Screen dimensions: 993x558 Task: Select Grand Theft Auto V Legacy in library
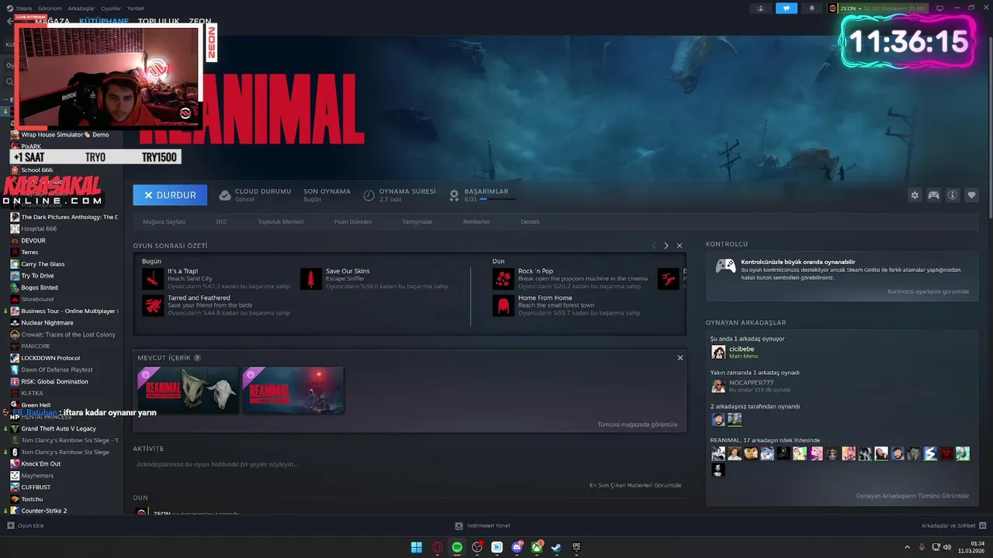[58, 429]
